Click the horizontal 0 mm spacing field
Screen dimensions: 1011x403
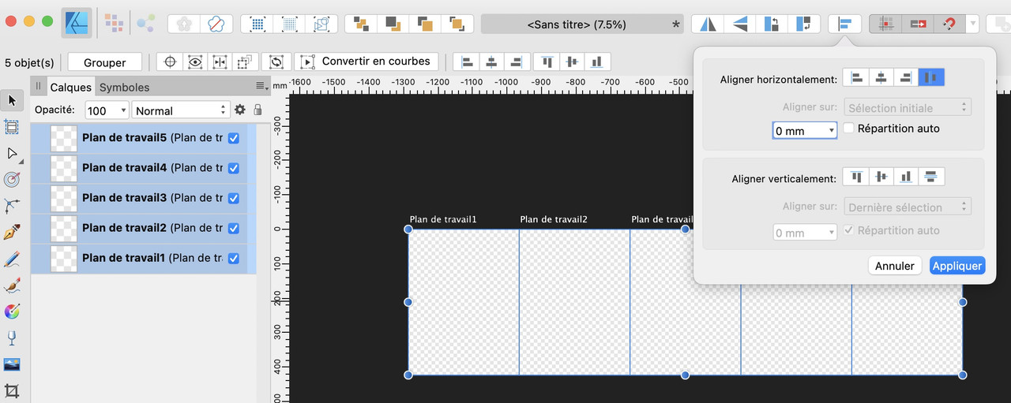pyautogui.click(x=805, y=130)
